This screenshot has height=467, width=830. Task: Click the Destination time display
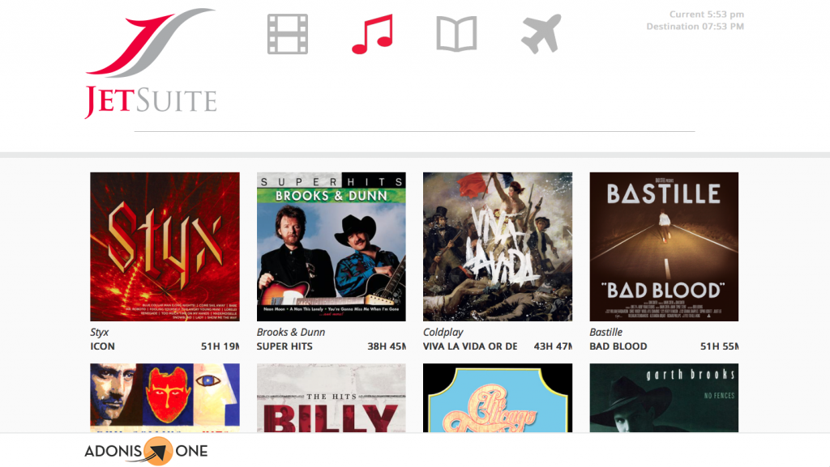(x=695, y=27)
